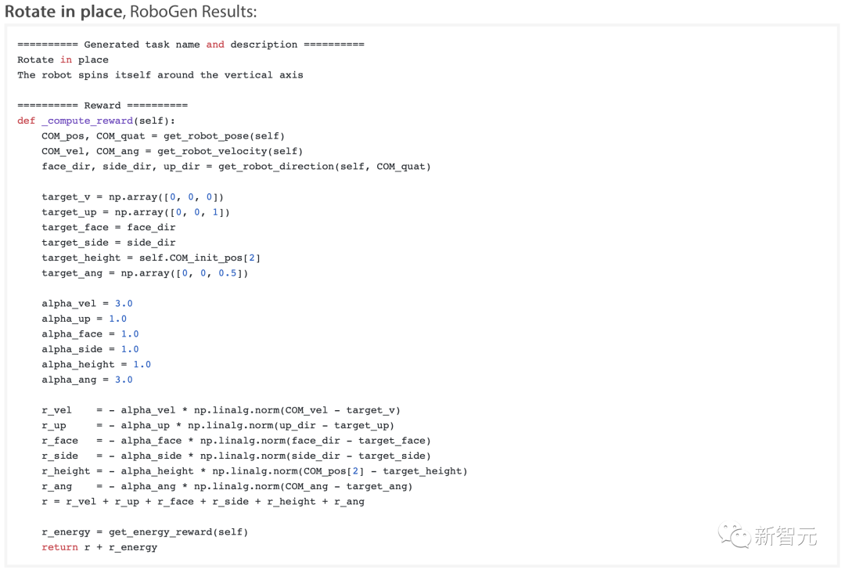Click the 新智元 watermark text

(786, 536)
